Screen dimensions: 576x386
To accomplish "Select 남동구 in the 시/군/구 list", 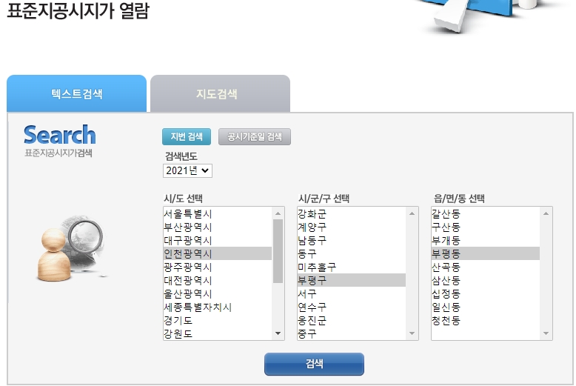I will coord(352,240).
